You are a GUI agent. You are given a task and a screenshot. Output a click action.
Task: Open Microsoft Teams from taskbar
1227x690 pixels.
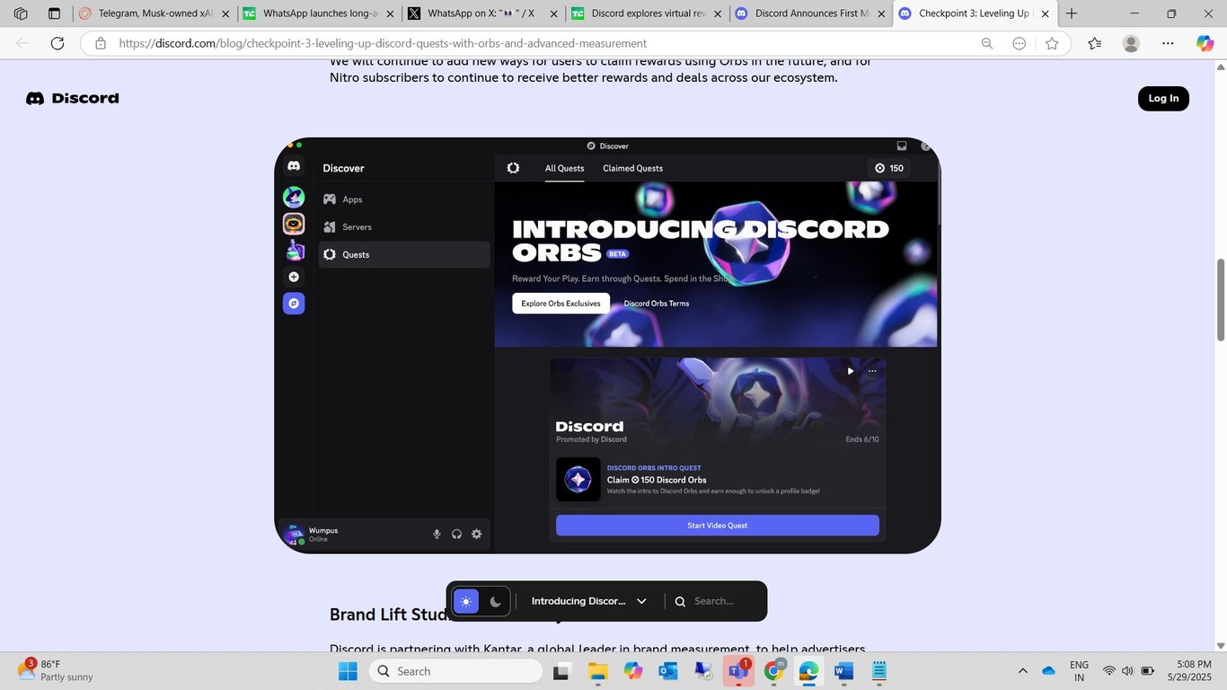tap(738, 671)
